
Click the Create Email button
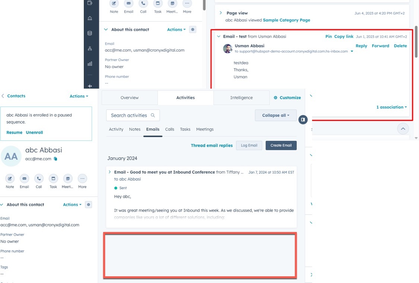281,145
